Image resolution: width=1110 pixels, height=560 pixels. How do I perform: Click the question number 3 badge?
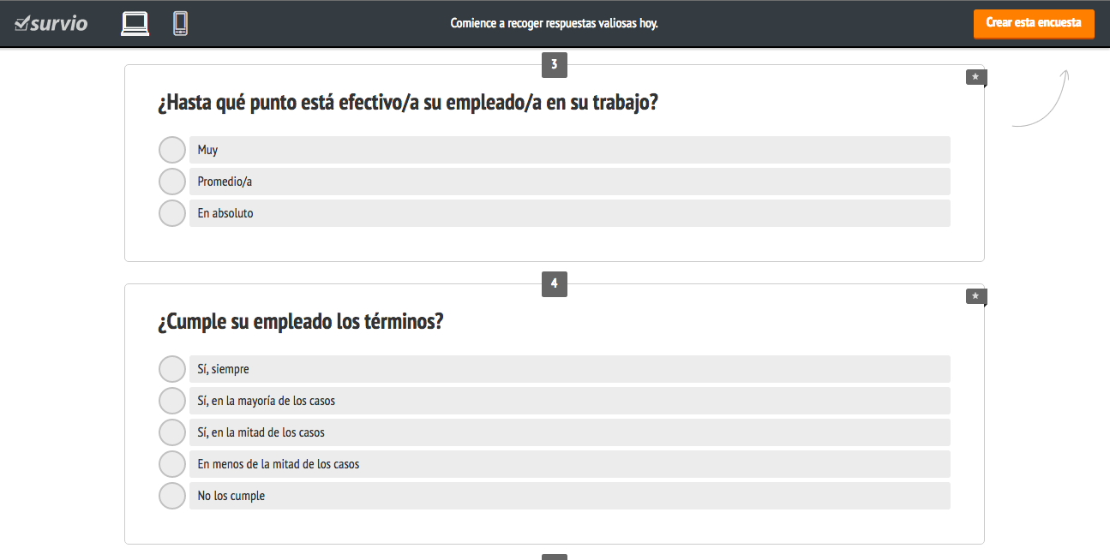554,65
